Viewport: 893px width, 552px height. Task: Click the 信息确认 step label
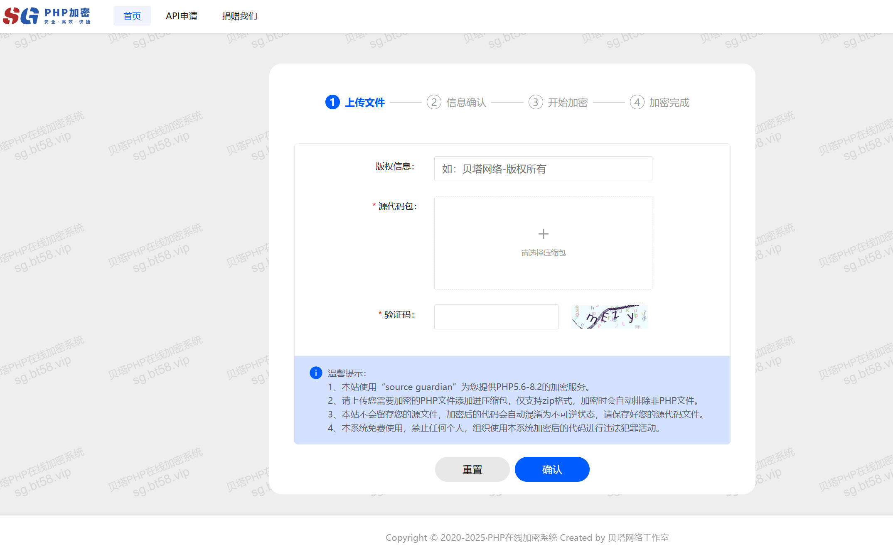click(466, 102)
